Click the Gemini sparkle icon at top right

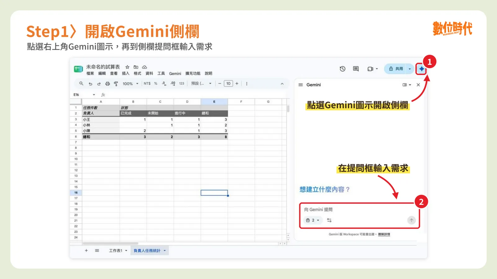pyautogui.click(x=421, y=69)
